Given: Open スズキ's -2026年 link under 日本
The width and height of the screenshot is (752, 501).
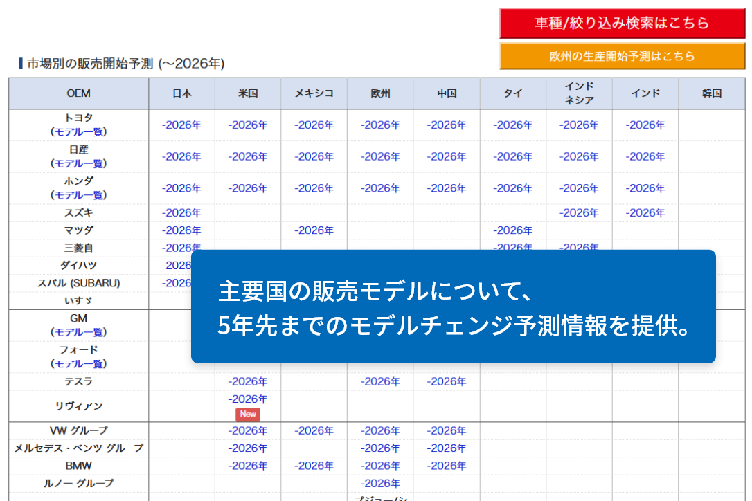Looking at the screenshot, I should (181, 213).
